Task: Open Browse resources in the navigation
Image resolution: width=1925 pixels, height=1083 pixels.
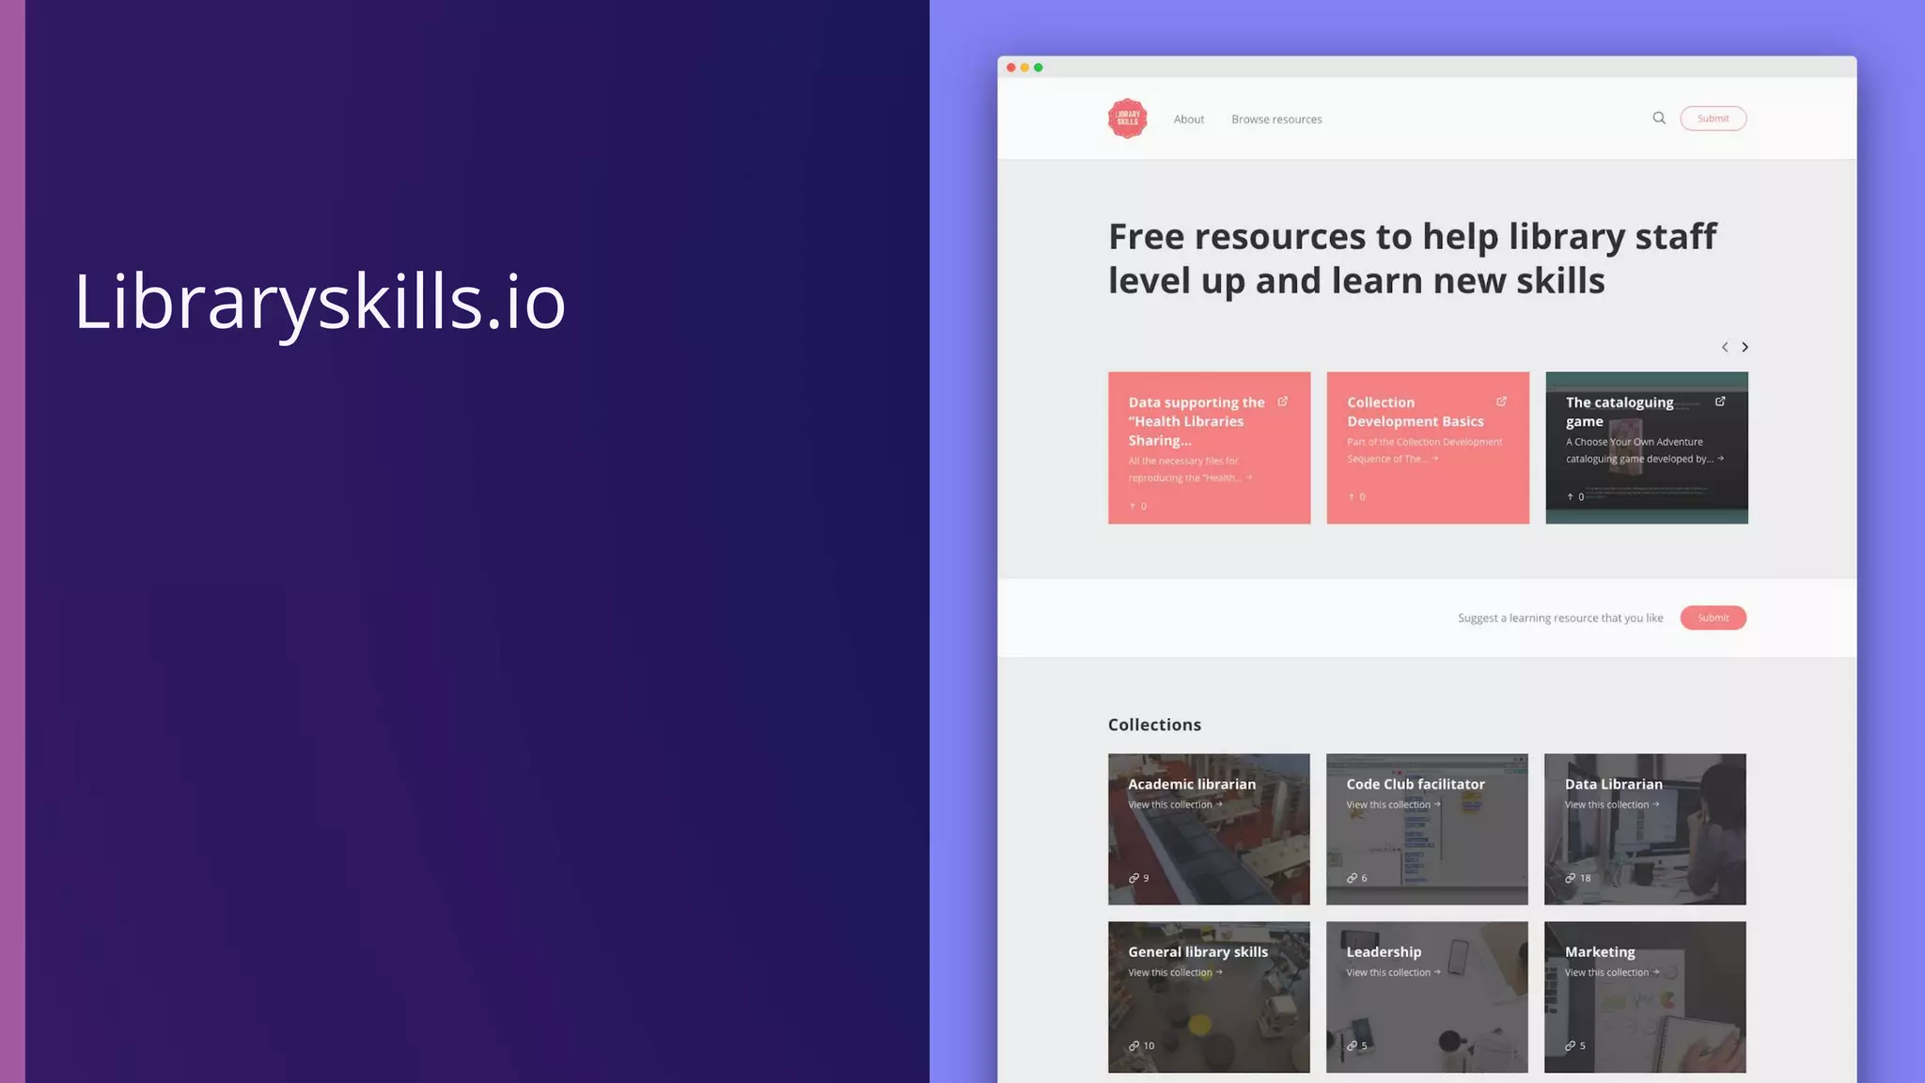Action: pos(1276,119)
